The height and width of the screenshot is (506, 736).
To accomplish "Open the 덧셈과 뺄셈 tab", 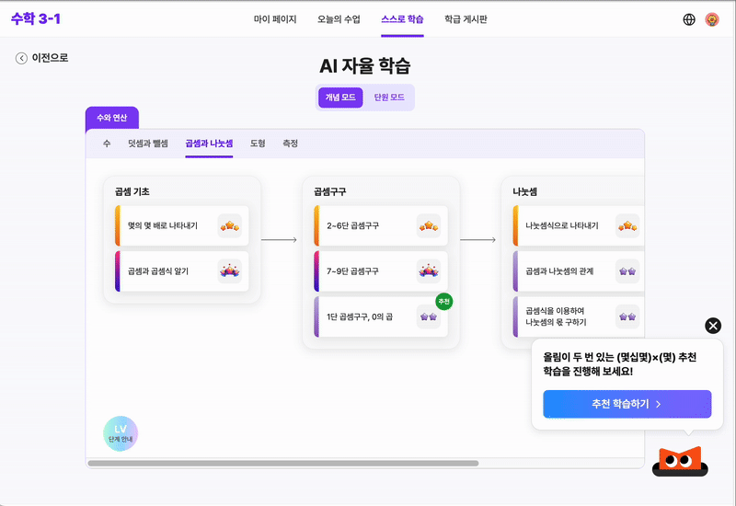I will 148,144.
